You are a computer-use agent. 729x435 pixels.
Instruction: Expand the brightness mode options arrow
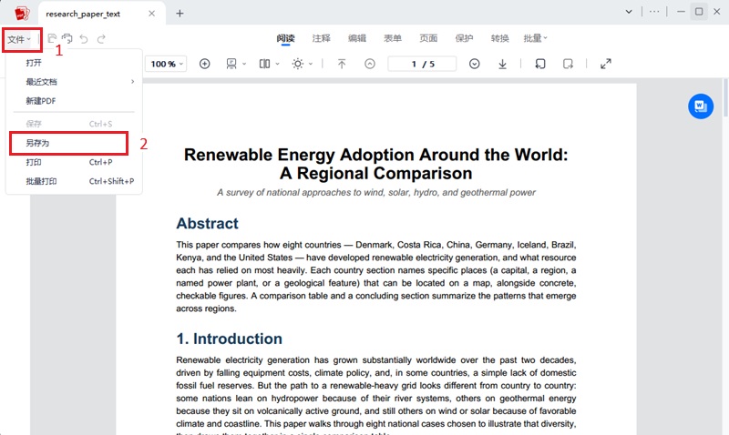point(311,64)
